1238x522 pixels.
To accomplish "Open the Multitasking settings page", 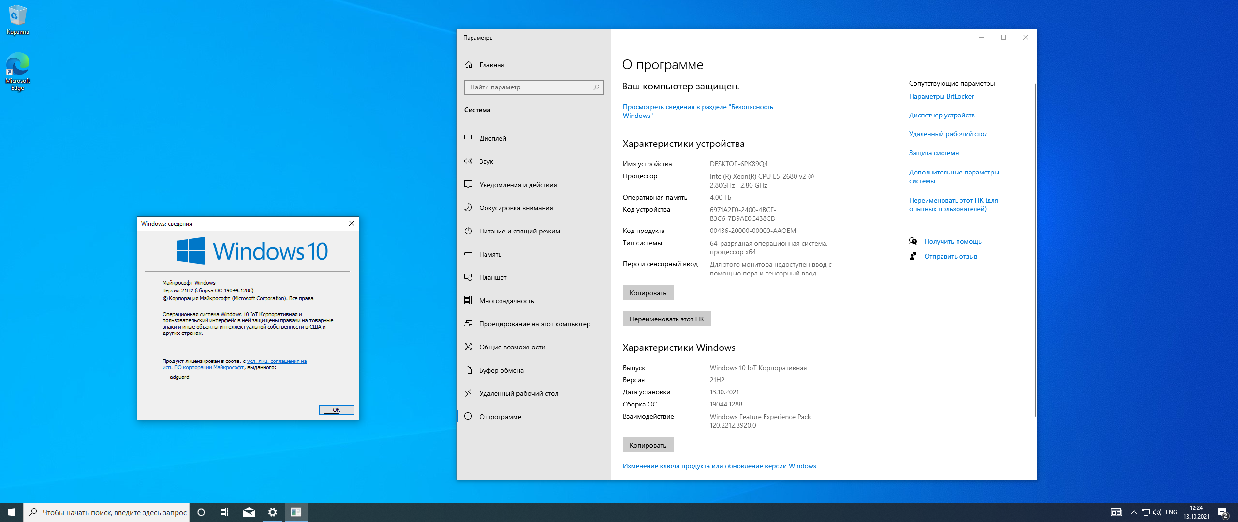I will (506, 301).
